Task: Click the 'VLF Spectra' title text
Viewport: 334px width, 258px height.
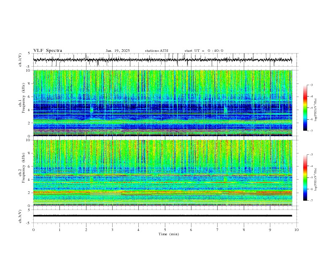Action: click(48, 51)
